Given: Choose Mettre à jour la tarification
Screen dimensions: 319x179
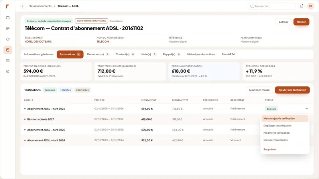Looking at the screenshot, I should [x=285, y=119].
